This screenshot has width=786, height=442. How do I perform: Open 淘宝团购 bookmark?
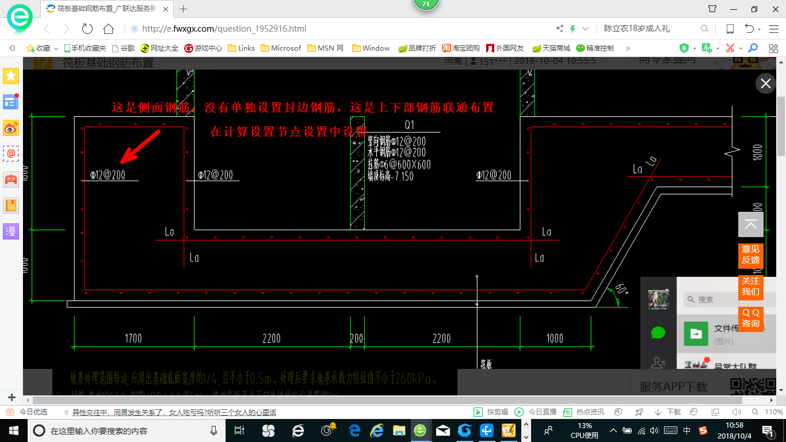pos(461,48)
